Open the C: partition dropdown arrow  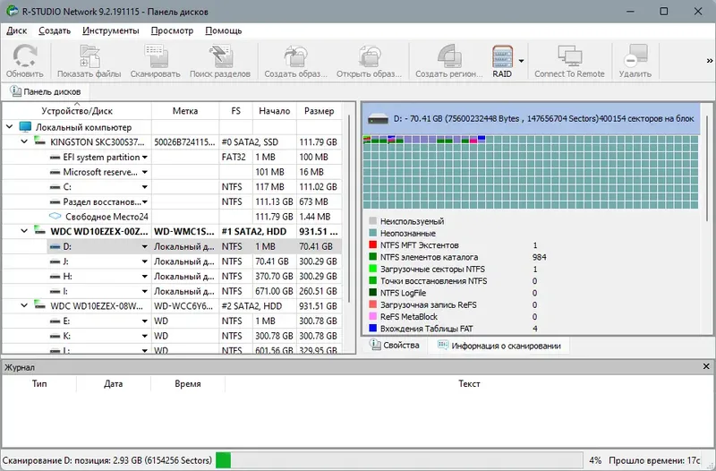pyautogui.click(x=145, y=187)
